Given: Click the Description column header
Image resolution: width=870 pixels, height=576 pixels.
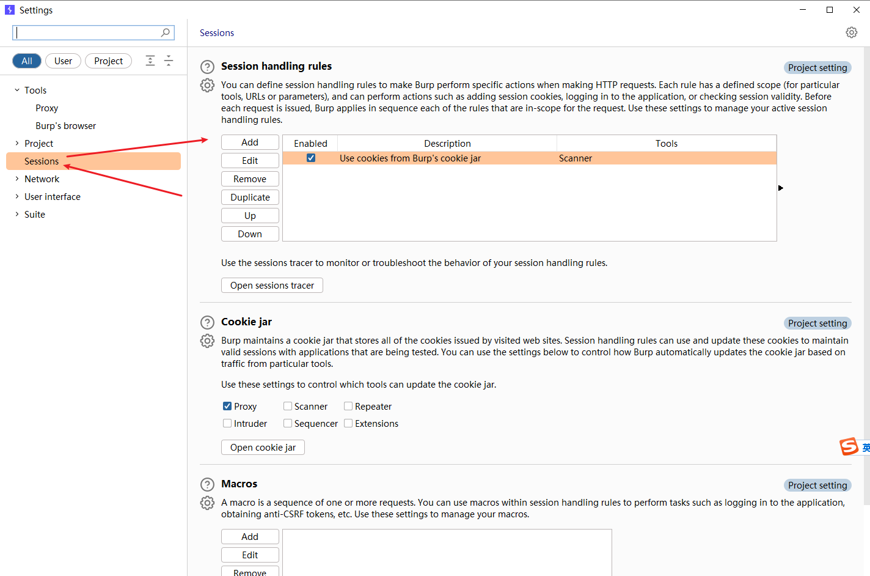Looking at the screenshot, I should coord(447,144).
